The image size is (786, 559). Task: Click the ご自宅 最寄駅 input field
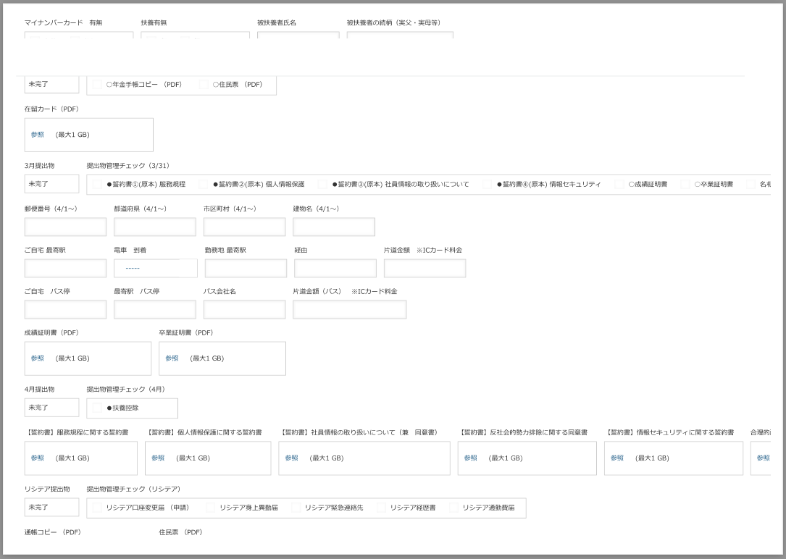tap(65, 268)
